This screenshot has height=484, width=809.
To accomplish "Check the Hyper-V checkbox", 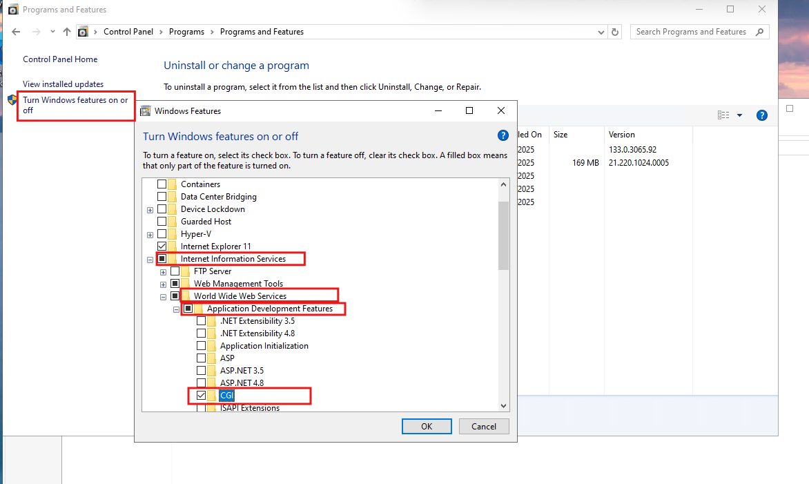I will pyautogui.click(x=162, y=234).
